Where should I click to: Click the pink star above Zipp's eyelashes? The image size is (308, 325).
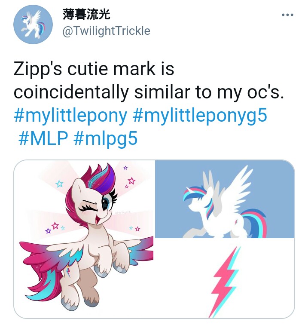[x=131, y=181]
